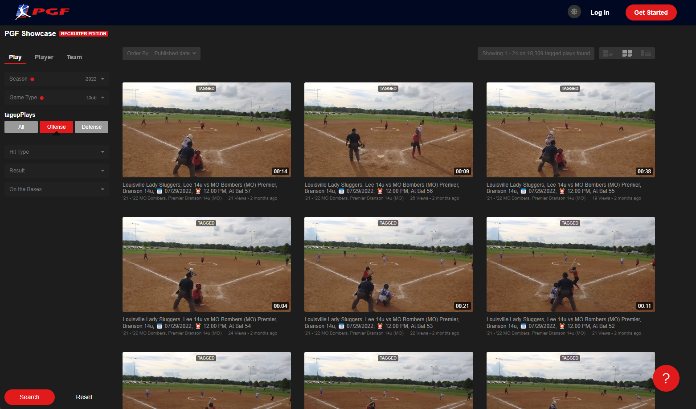Select the All plays filter option
This screenshot has height=409, width=696.
point(21,127)
